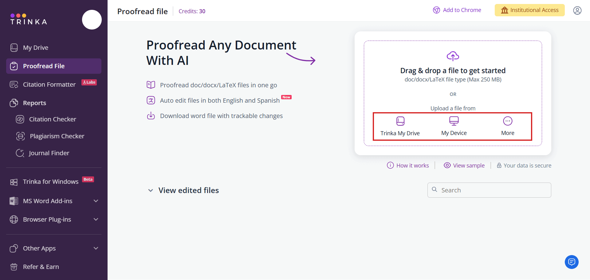Click the My Device upload icon
Image resolution: width=590 pixels, height=280 pixels.
coord(454,121)
